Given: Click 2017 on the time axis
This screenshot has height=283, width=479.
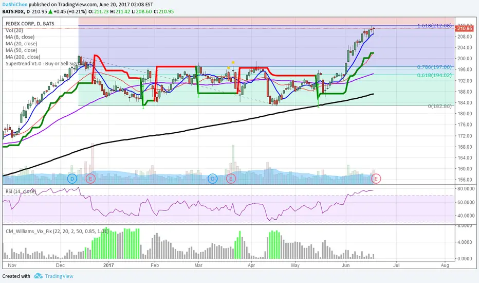Looking at the screenshot, I should 108,266.
